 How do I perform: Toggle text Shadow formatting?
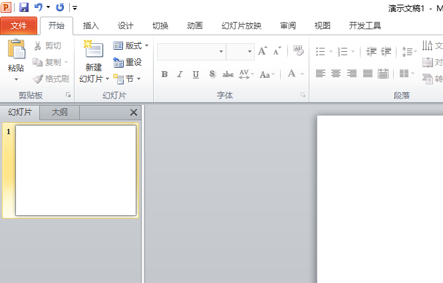pos(212,74)
